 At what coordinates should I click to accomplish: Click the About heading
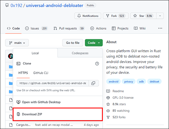click(111, 42)
